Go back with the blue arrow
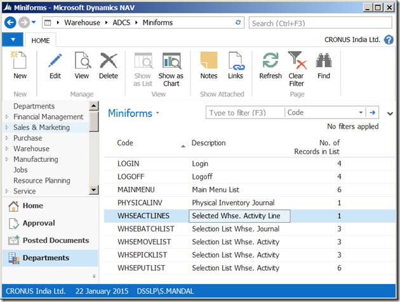Image resolution: width=400 pixels, height=302 pixels. [x=10, y=22]
